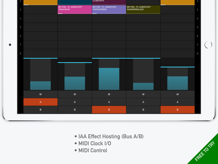Enable Bus A on the SYNTHCHORDS track
The image size is (218, 164).
point(109,102)
